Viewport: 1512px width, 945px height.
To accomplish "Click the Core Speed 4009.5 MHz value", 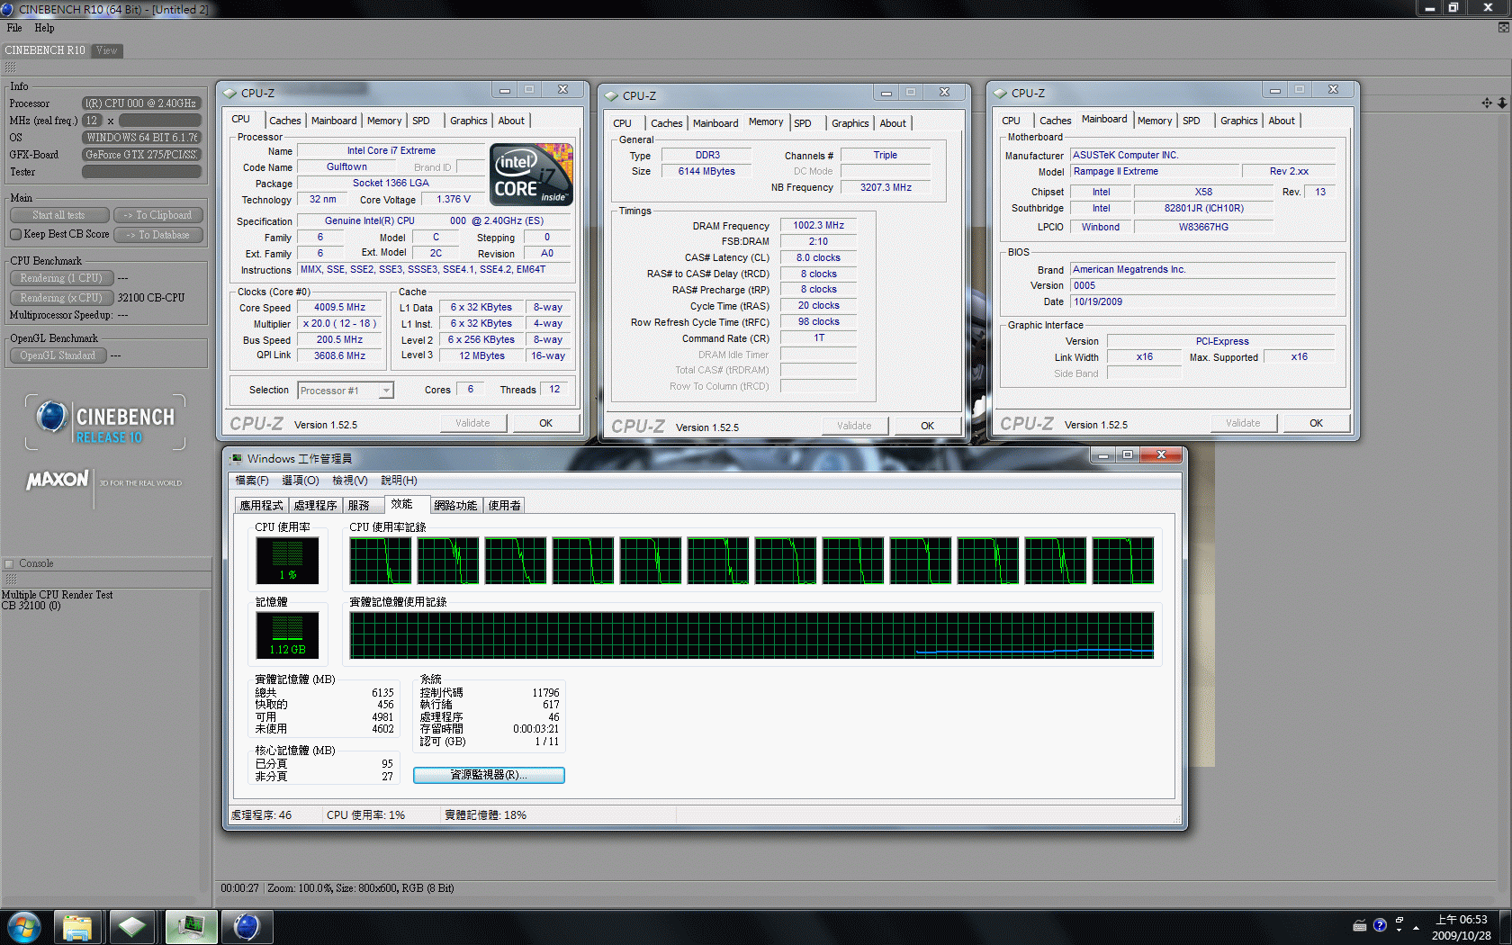I will tap(340, 308).
